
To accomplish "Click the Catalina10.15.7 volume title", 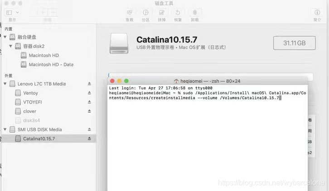I will [167, 40].
